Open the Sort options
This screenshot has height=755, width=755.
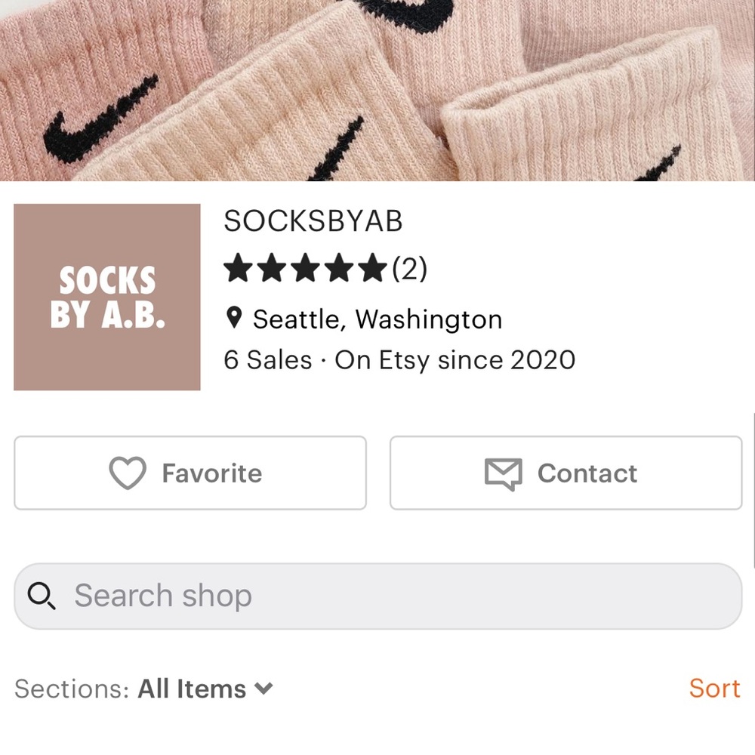coord(713,688)
